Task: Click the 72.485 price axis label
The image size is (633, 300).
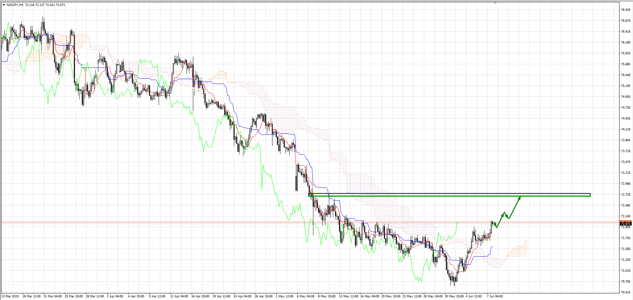Action: click(x=625, y=205)
